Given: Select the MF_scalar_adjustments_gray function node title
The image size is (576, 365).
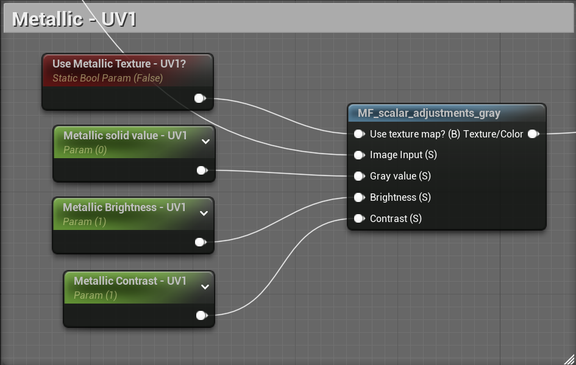Looking at the screenshot, I should point(428,113).
